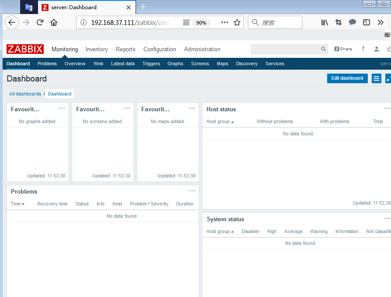
Task: Follow the All dashboards breadcrumb link
Action: (x=25, y=94)
